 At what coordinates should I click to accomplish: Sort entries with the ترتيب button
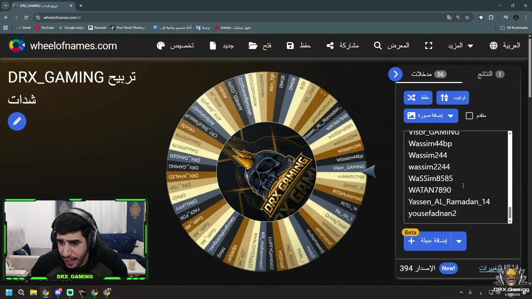453,98
